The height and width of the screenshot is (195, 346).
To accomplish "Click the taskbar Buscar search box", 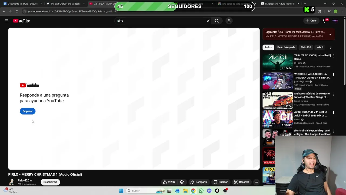I will click(x=146, y=191).
